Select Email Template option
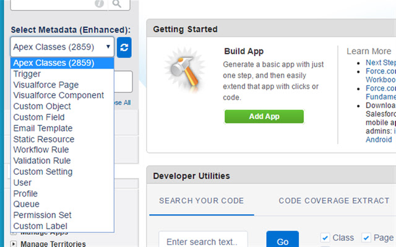396x247 pixels. pyautogui.click(x=43, y=128)
